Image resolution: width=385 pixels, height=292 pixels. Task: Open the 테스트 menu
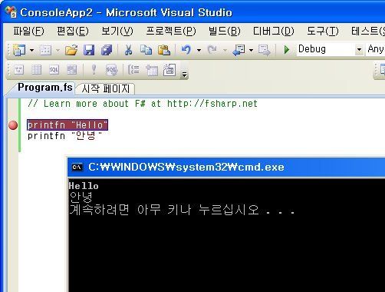click(368, 32)
